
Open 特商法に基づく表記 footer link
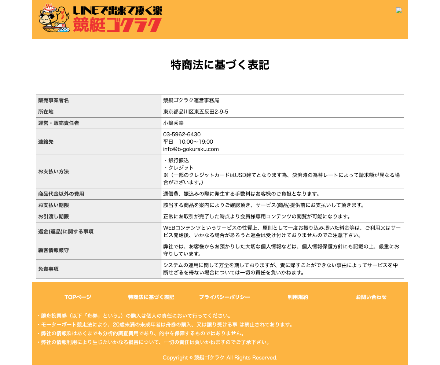(151, 297)
